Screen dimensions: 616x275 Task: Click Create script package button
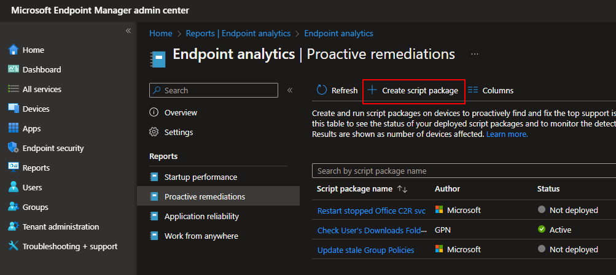(413, 91)
